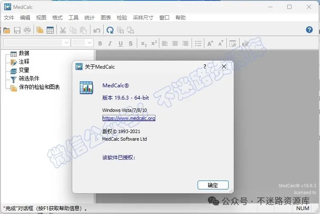Click the Open file folder icon
Viewport: 320px width, 214px height.
coord(7,31)
